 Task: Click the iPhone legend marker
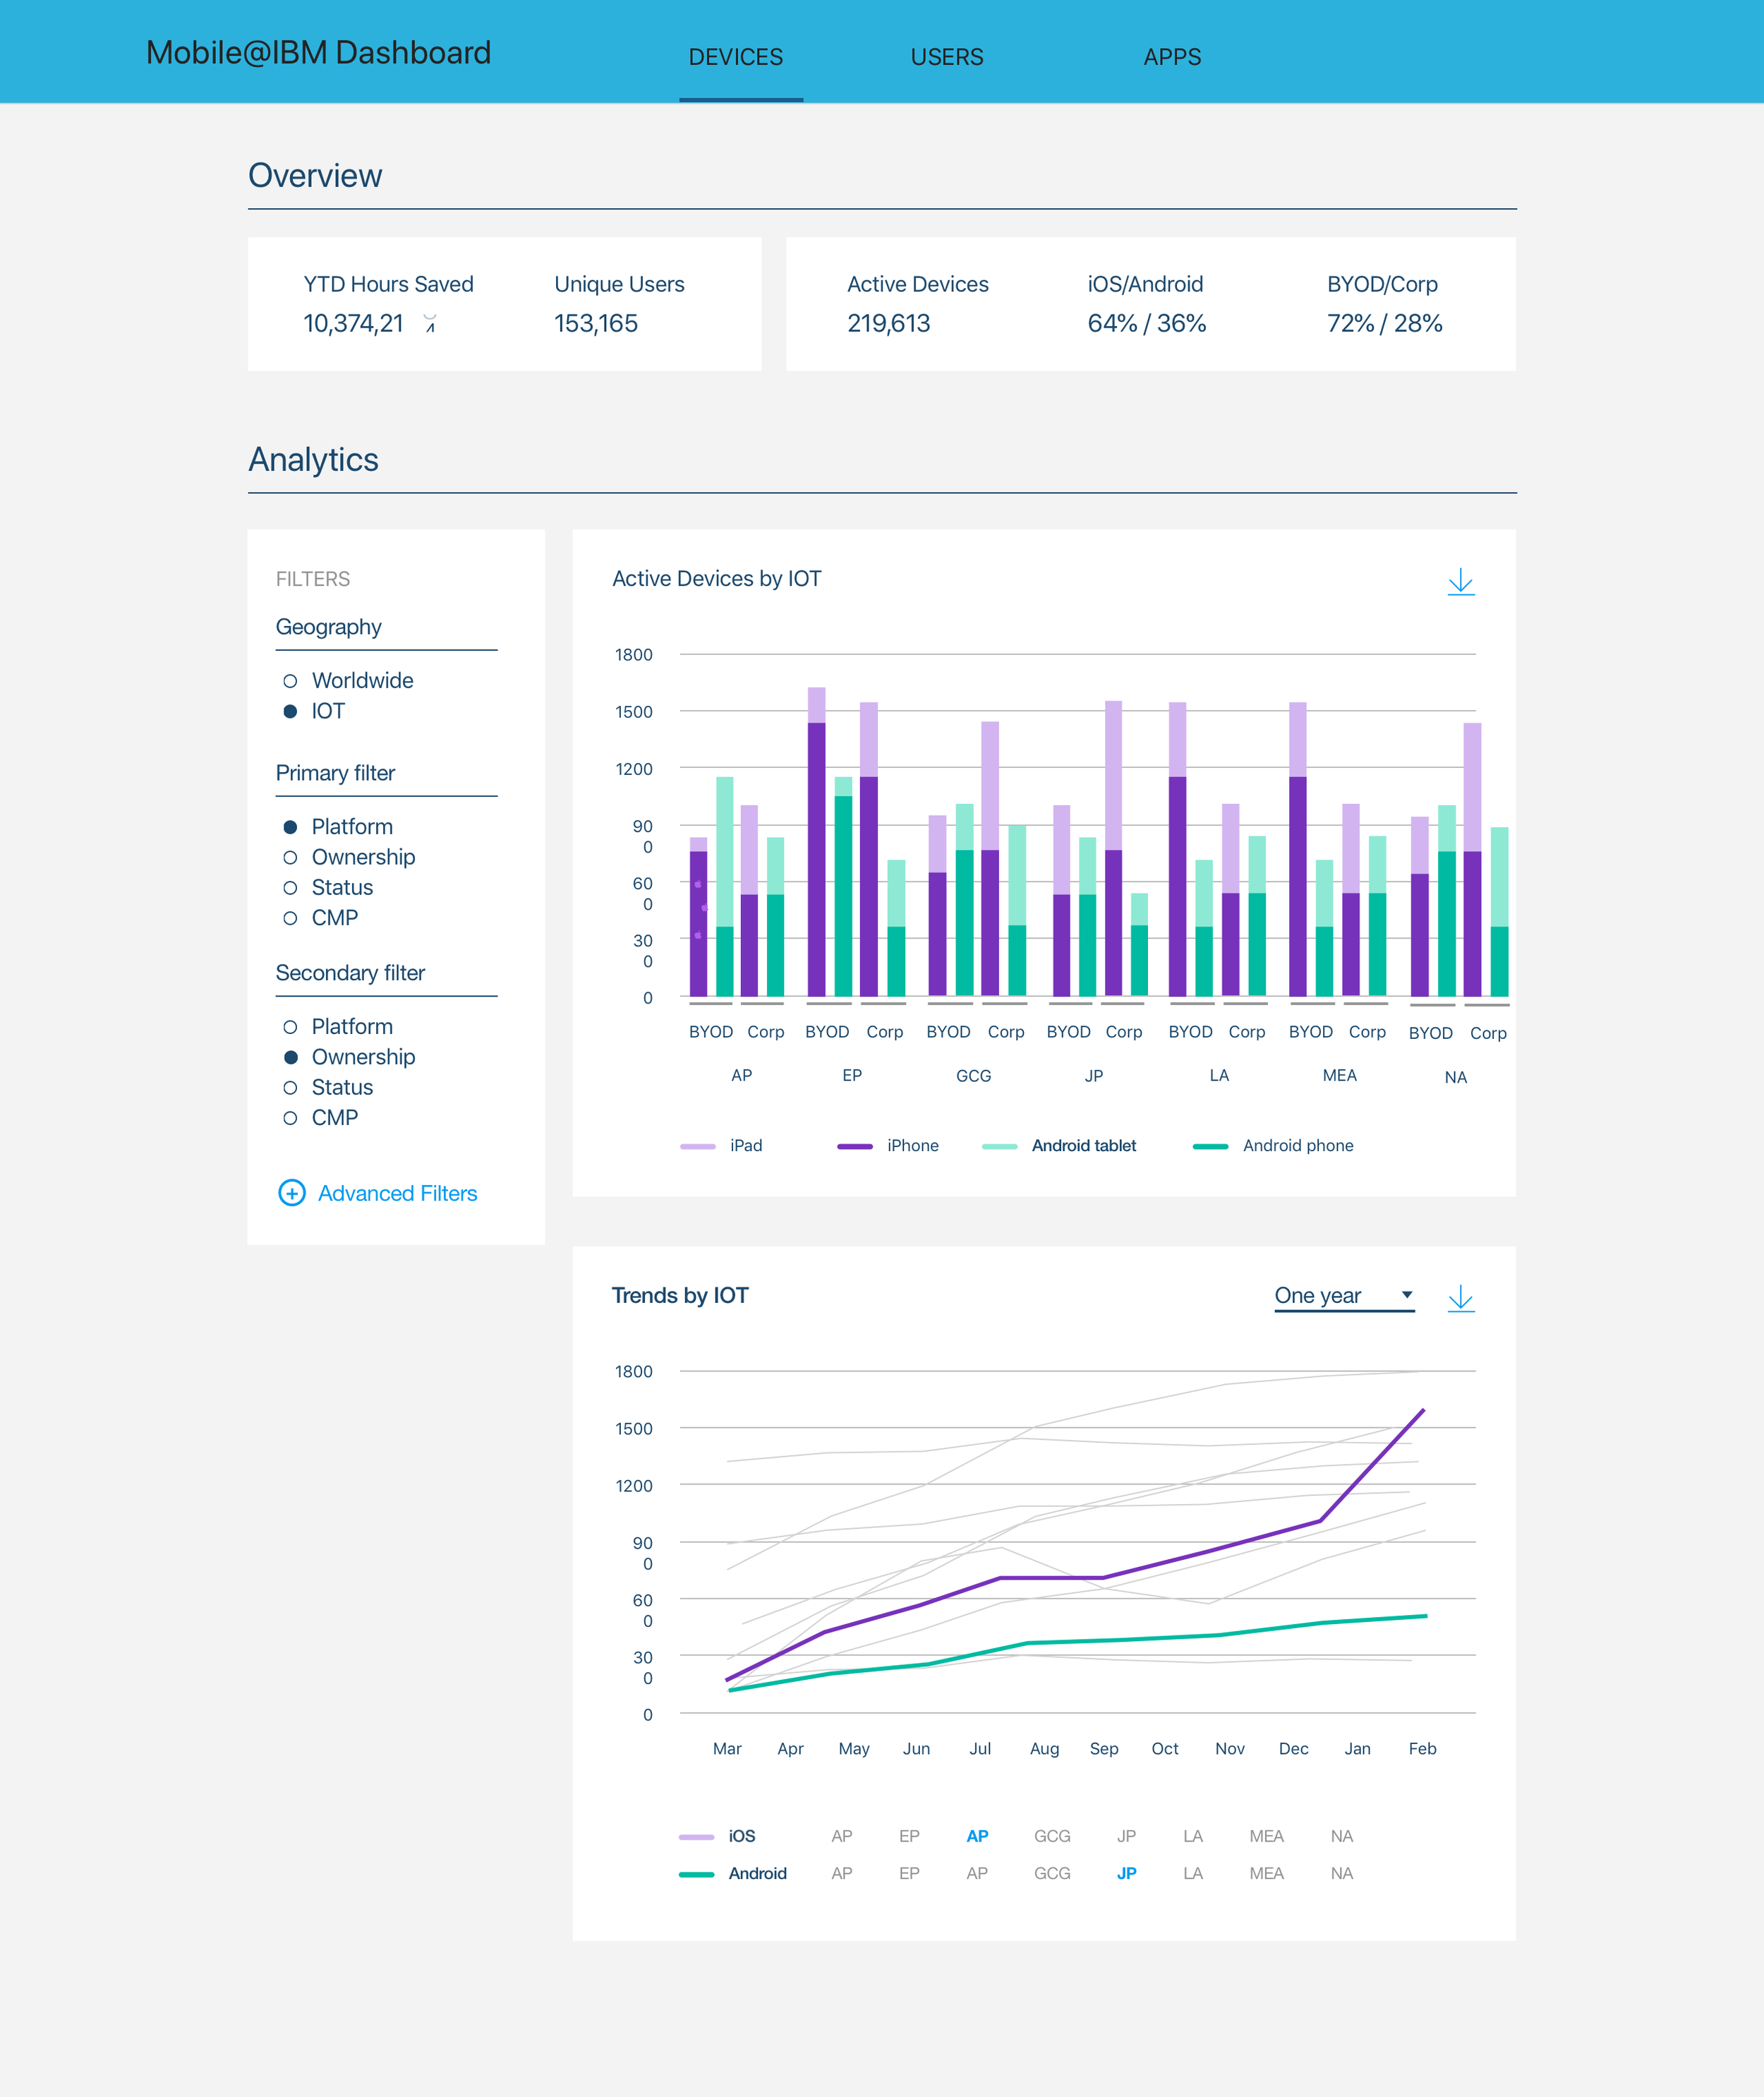coord(854,1146)
